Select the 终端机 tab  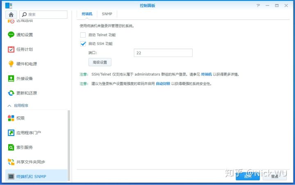pyautogui.click(x=87, y=14)
